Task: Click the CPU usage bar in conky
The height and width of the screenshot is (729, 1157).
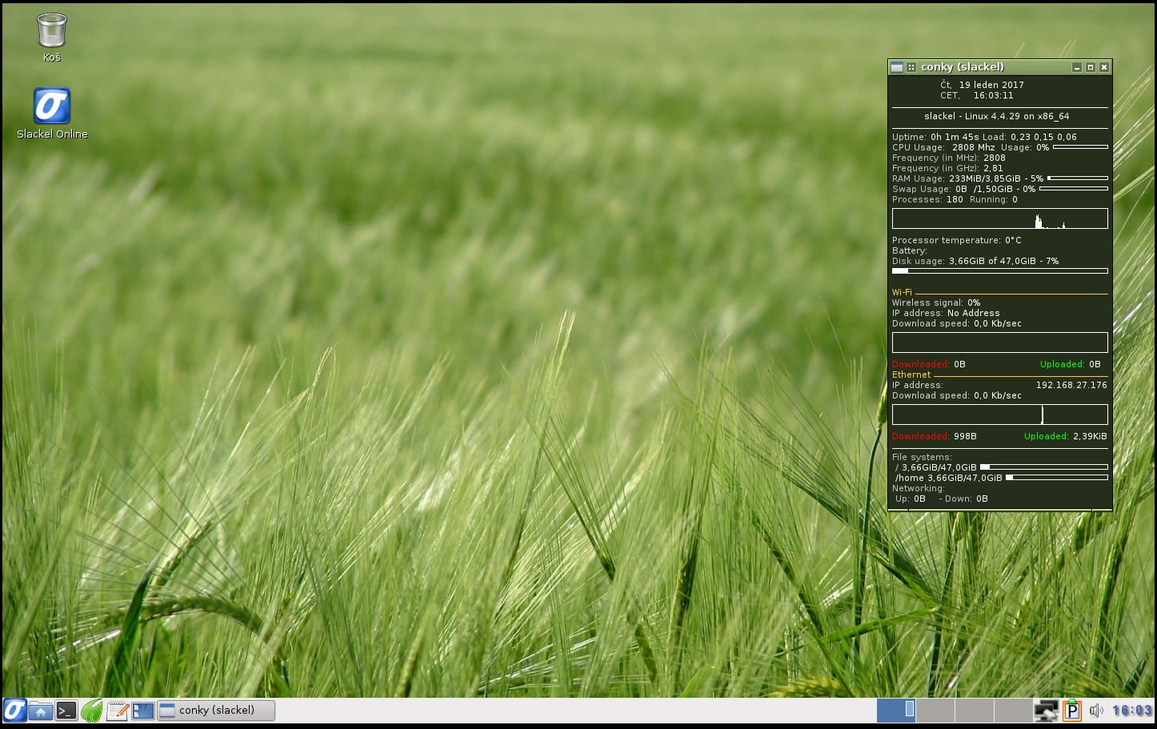Action: [1080, 147]
